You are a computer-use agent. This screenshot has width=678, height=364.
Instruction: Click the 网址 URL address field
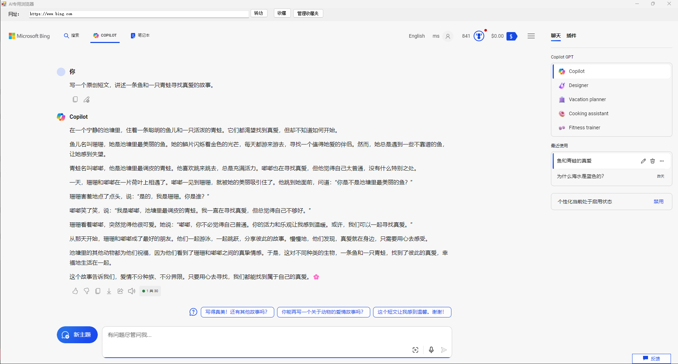pyautogui.click(x=139, y=14)
